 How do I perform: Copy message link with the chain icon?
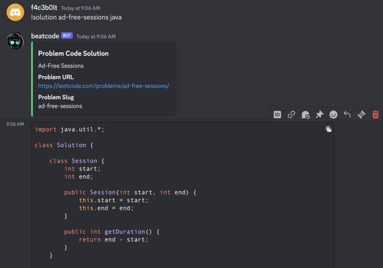291,115
